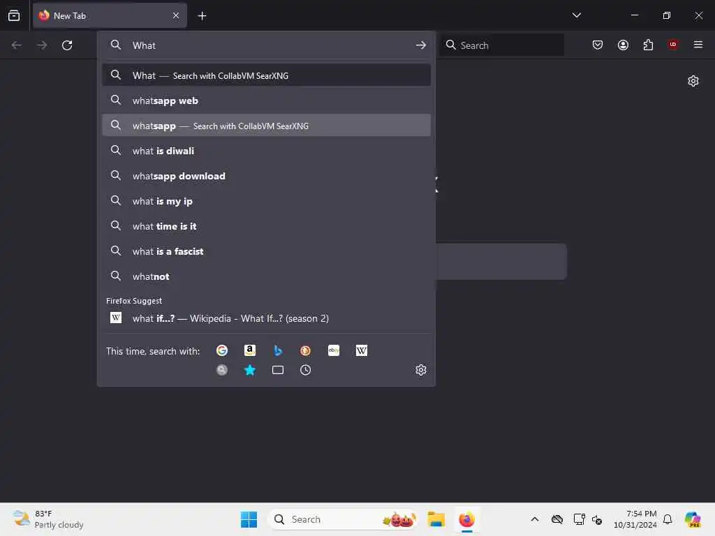The image size is (715, 536).
Task: Search this time with Wikipedia icon
Action: click(x=362, y=350)
